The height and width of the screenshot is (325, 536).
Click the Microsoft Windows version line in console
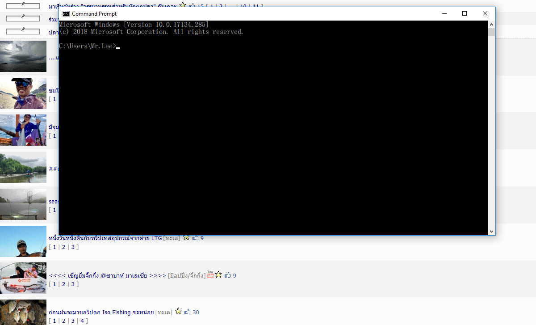pos(134,25)
